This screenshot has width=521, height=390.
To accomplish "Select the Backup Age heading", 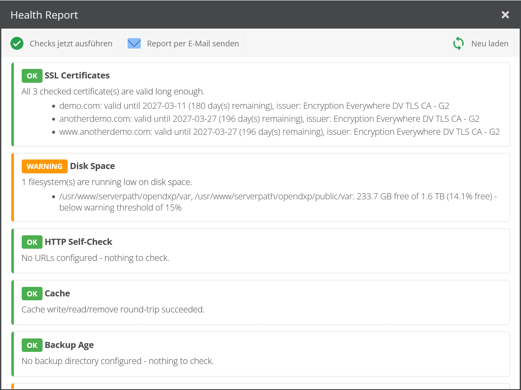I will 69,345.
